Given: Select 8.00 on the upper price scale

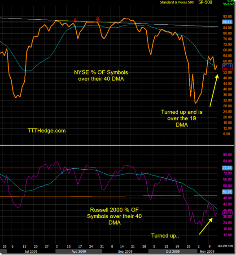Looking at the screenshot, I should pos(227,134).
